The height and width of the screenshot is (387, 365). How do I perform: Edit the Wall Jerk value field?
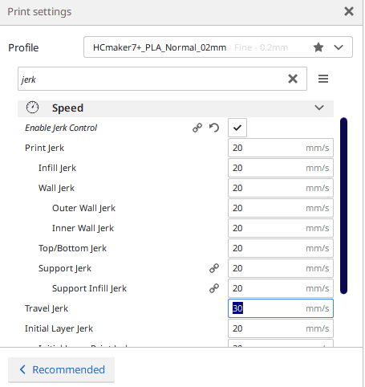(x=281, y=188)
